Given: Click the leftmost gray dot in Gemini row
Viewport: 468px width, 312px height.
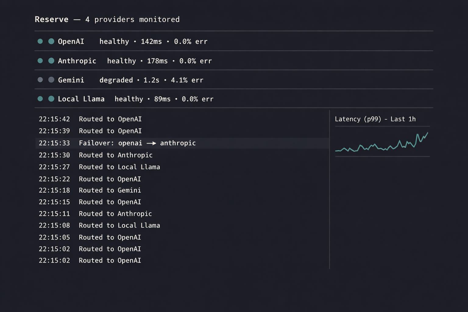Looking at the screenshot, I should 40,80.
